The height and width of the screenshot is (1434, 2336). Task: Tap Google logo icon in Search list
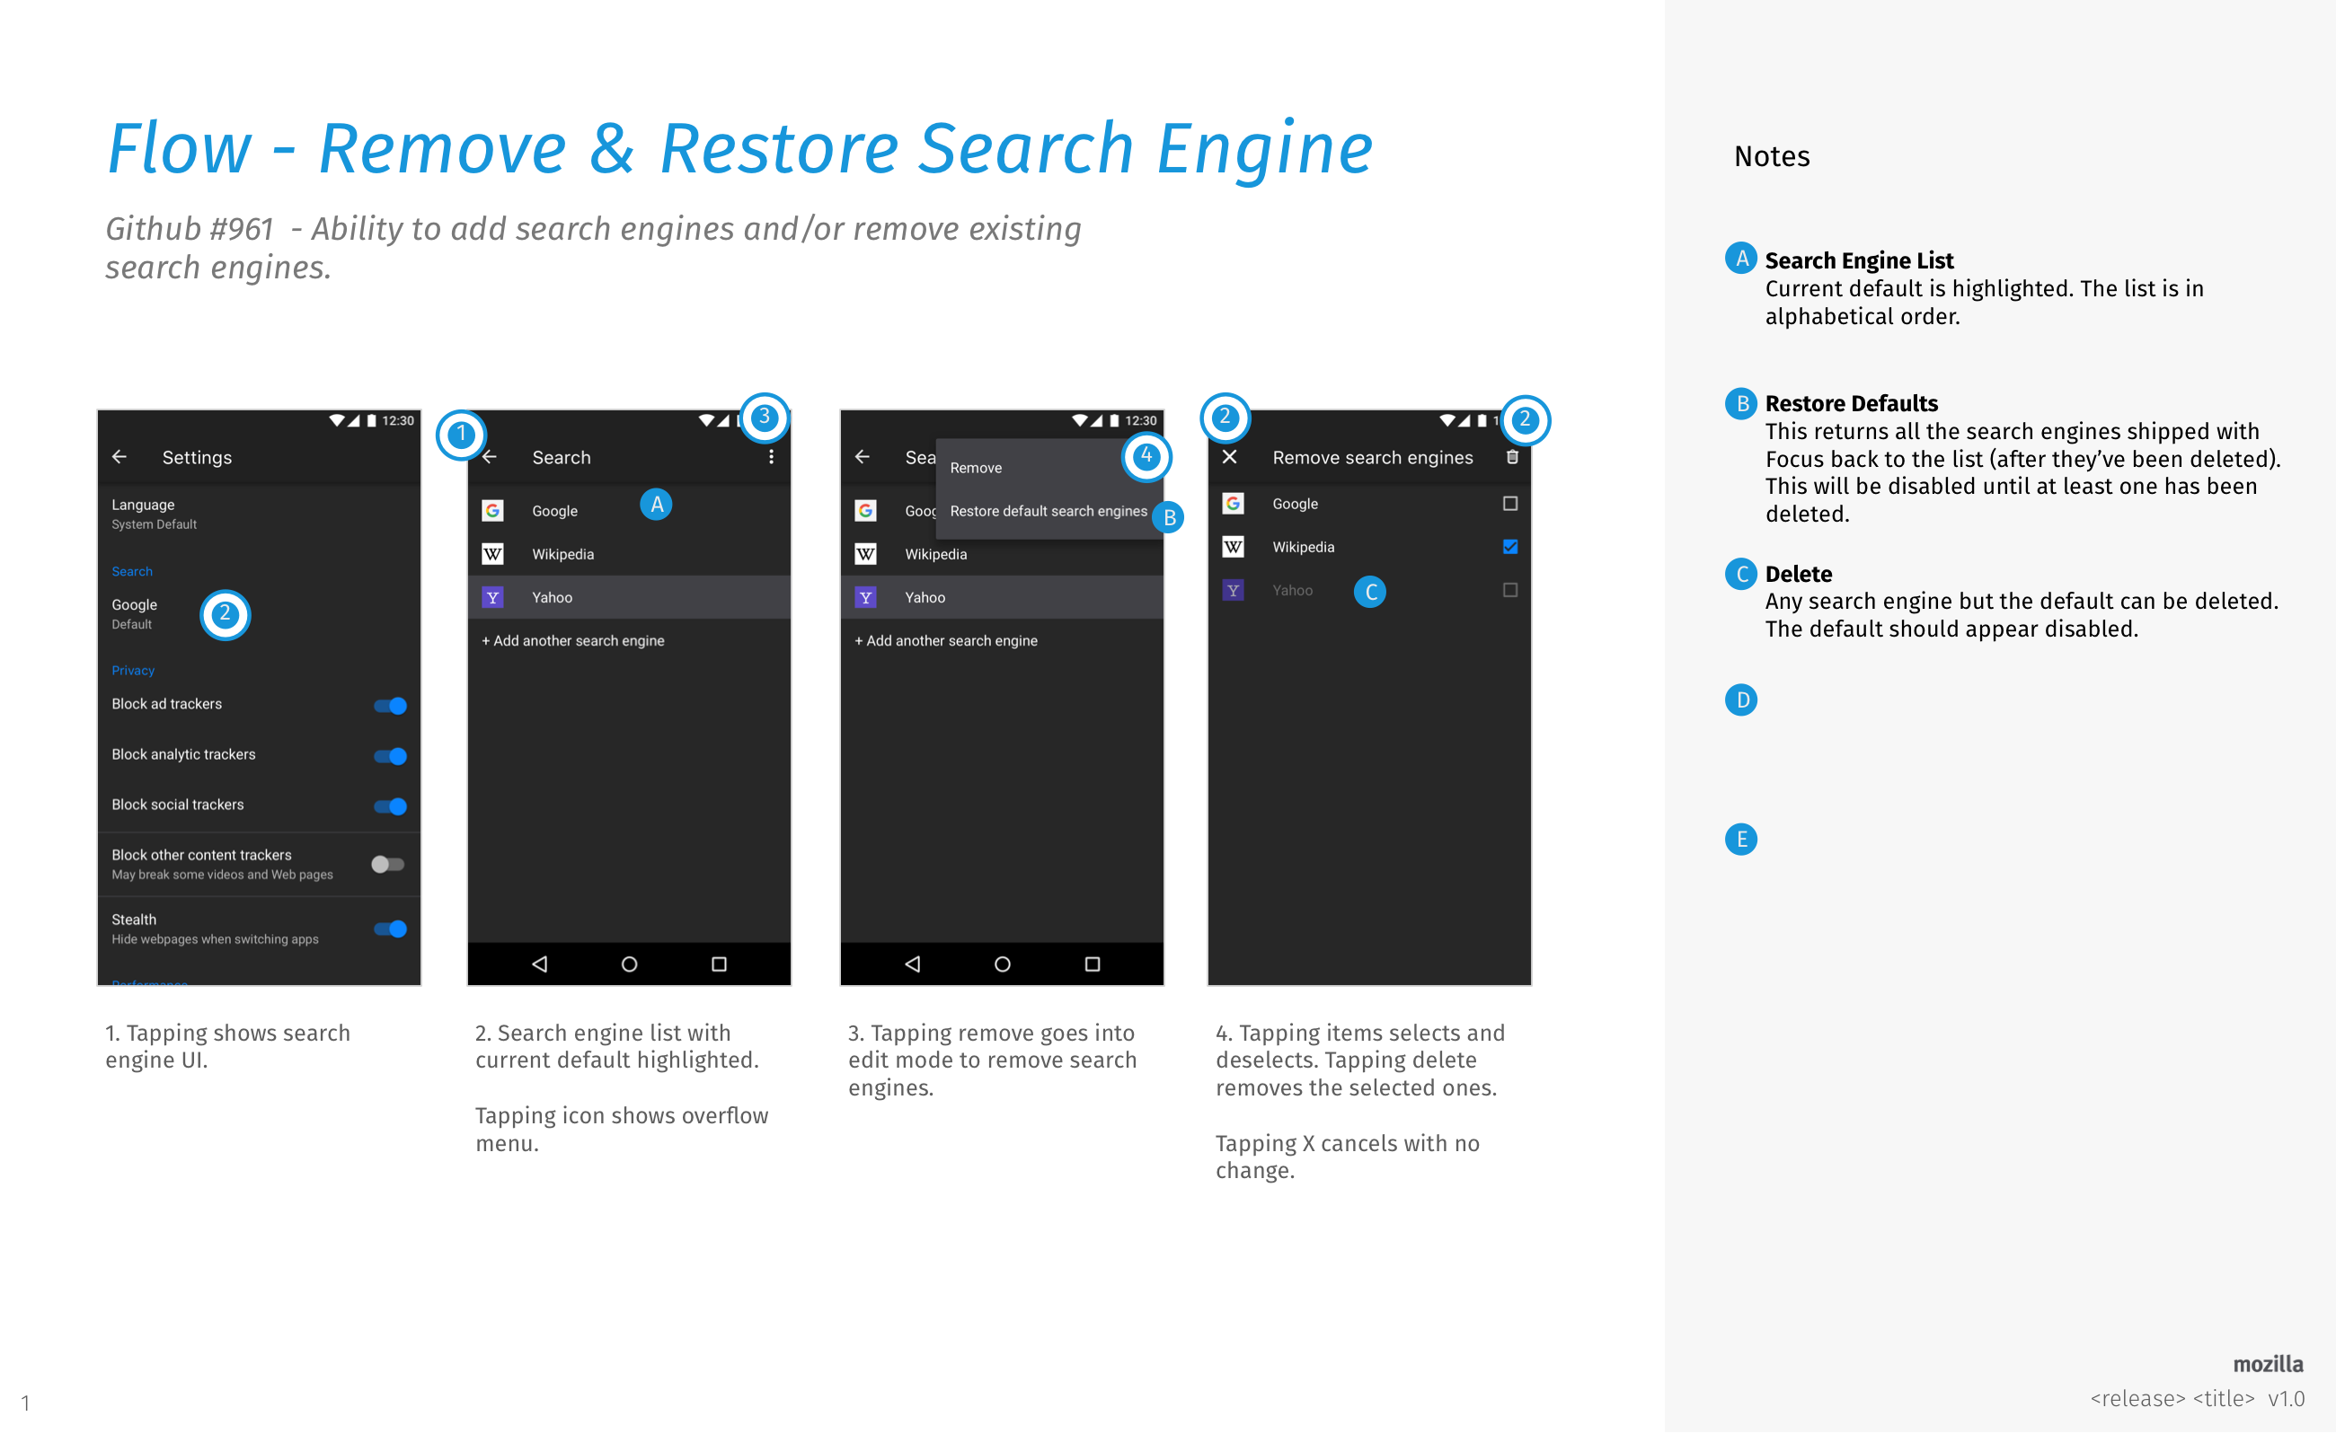click(x=492, y=511)
